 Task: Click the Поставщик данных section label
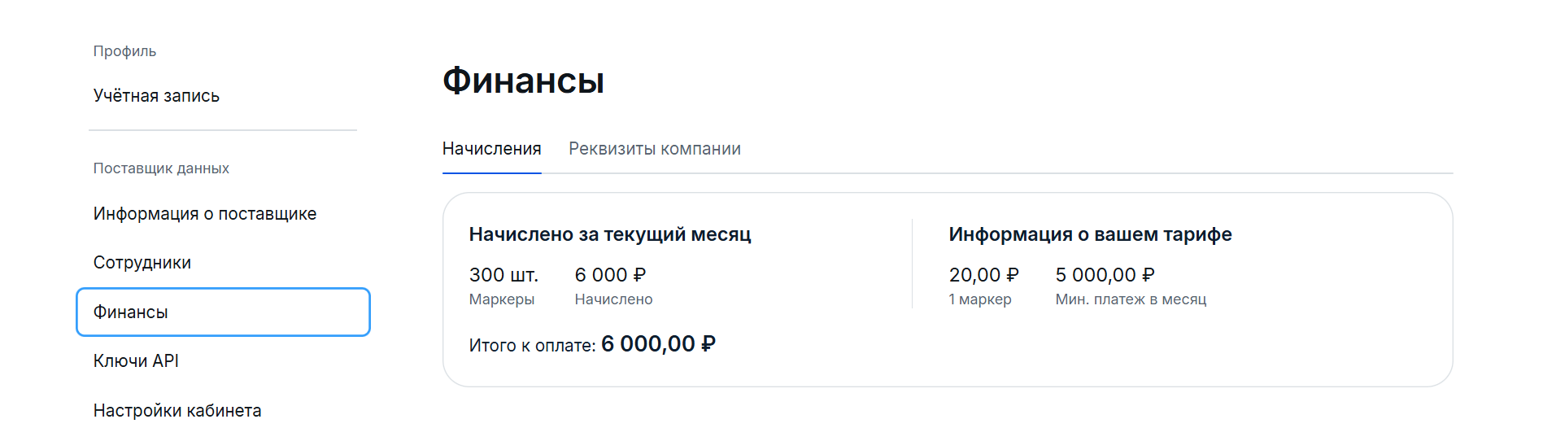(161, 168)
